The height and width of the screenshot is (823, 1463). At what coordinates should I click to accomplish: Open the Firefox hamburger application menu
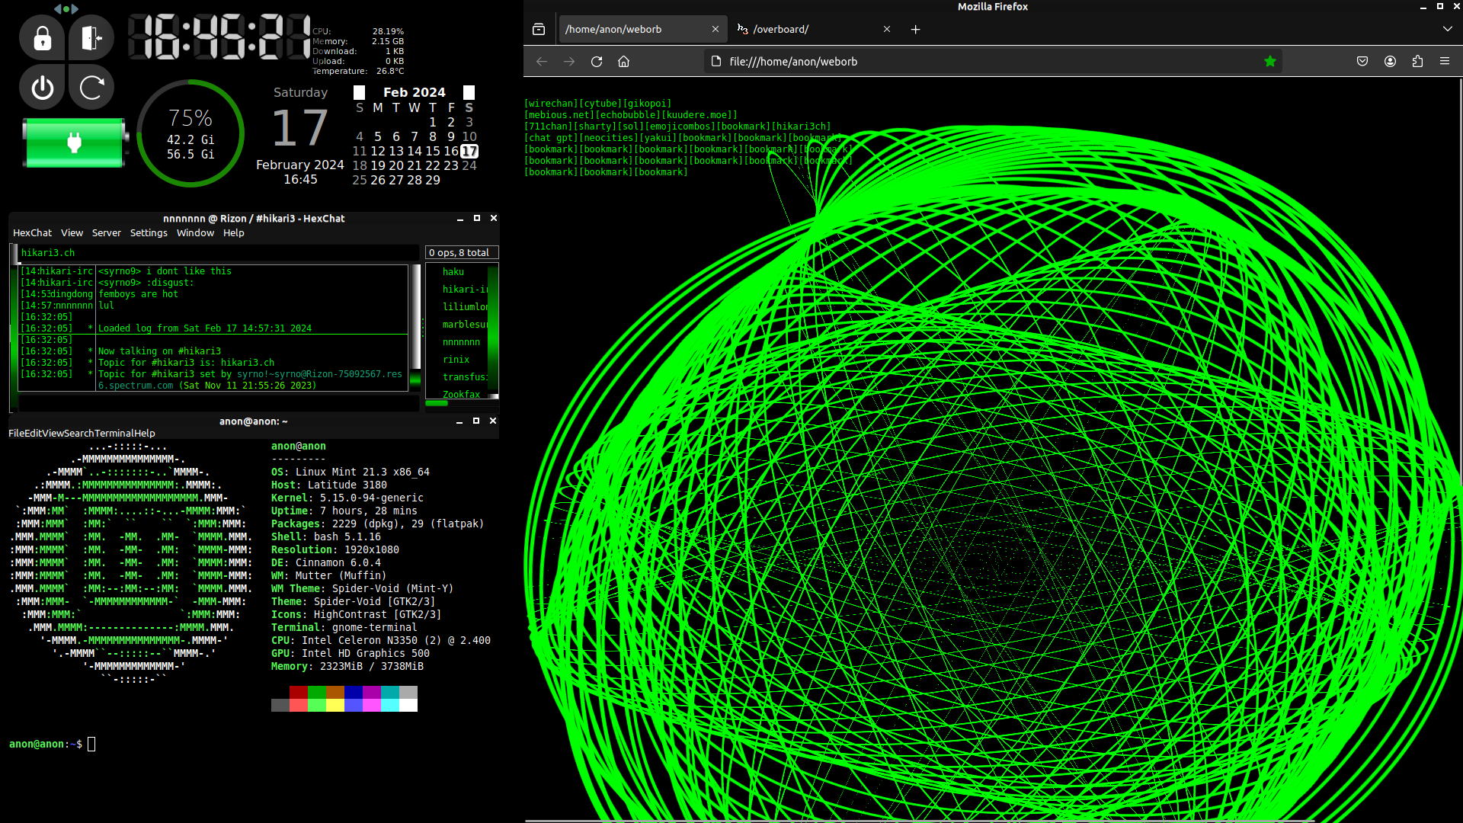pos(1445,62)
